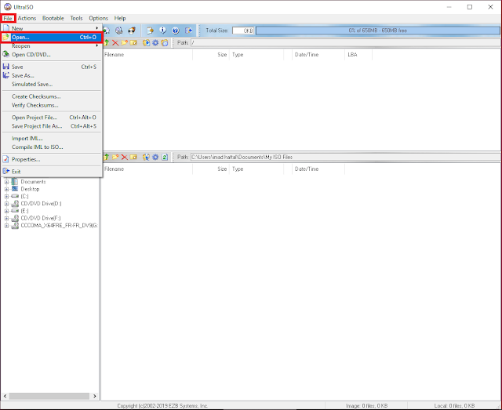Click the 'Image: 0 files, 0 KB' status entry
Screen dimensions: 502x410
click(x=366, y=405)
